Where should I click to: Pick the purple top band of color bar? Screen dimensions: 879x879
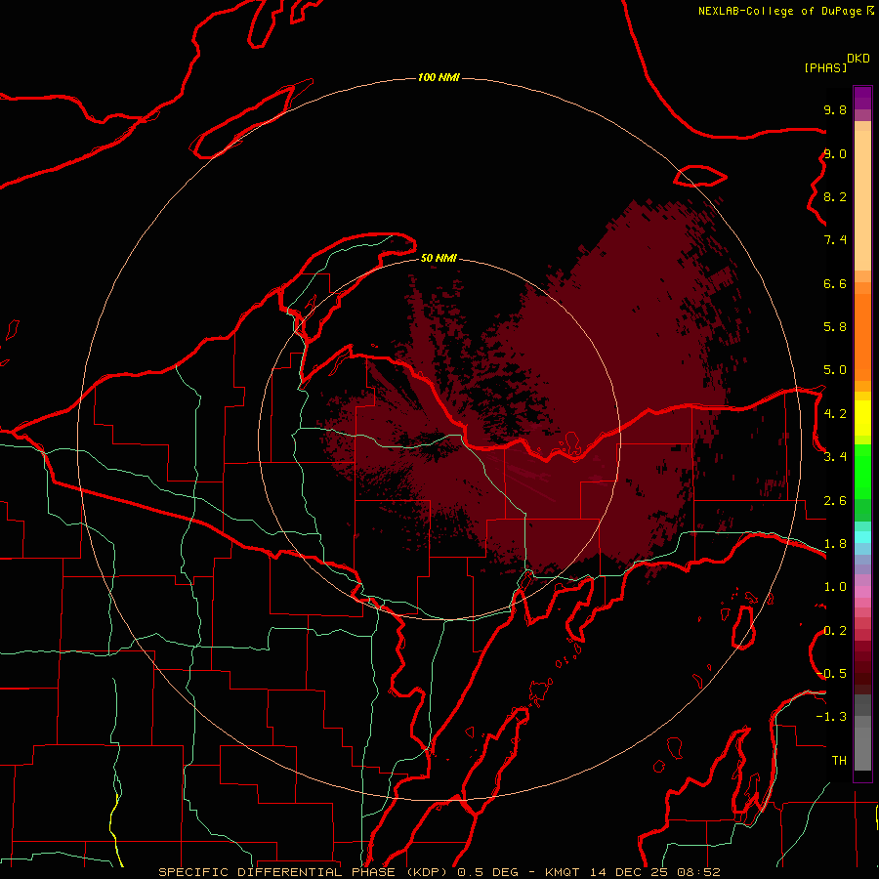(862, 98)
